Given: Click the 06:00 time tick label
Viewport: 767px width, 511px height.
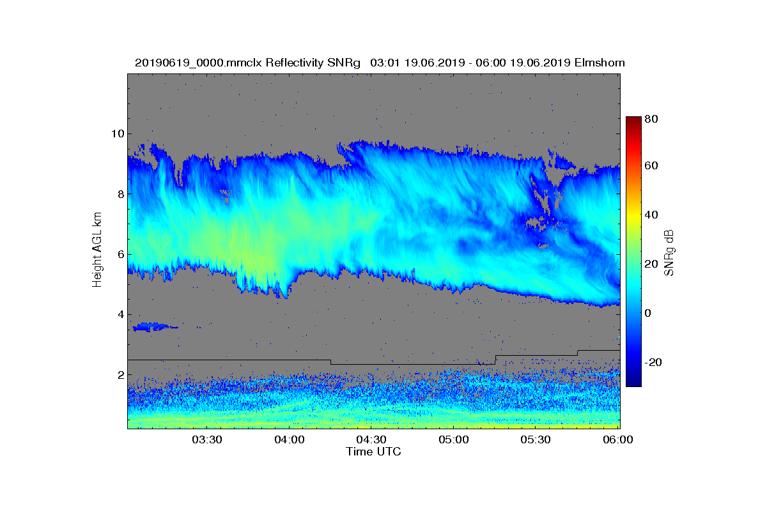Looking at the screenshot, I should click(618, 439).
